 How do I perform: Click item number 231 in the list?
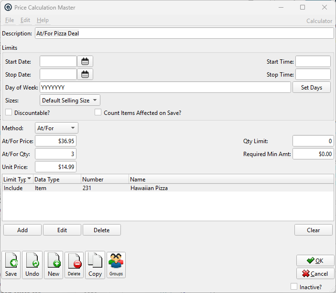pyautogui.click(x=87, y=188)
